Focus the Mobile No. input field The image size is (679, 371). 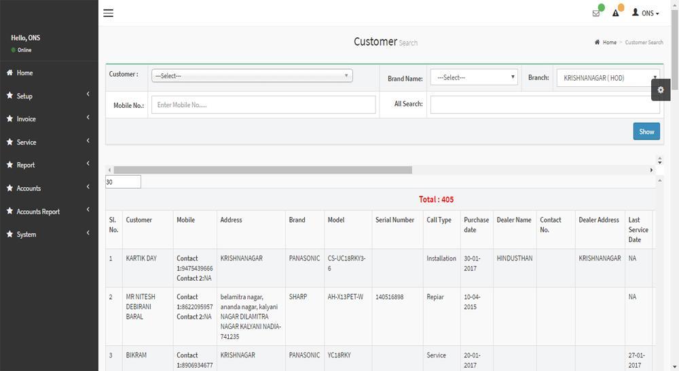(x=263, y=104)
